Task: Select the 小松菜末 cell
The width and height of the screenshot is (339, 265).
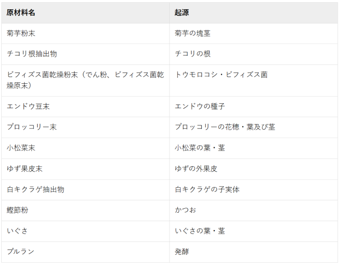Action: coord(85,148)
